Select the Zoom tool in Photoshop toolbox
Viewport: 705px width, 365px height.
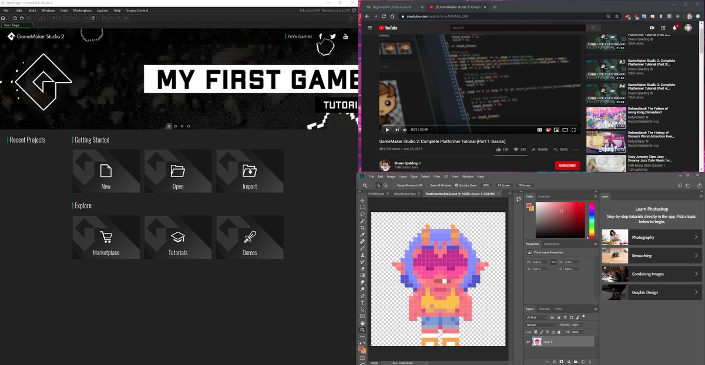tap(362, 330)
